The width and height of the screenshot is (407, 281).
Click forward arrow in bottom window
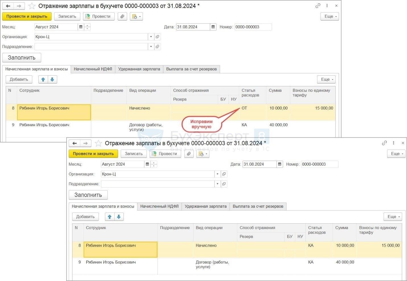[85, 143]
